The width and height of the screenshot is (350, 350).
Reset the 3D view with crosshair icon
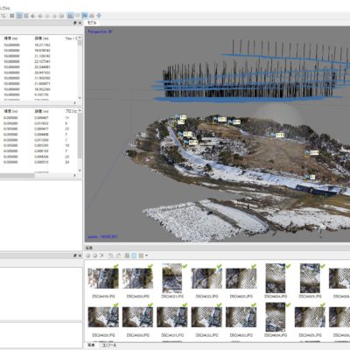click(x=99, y=16)
